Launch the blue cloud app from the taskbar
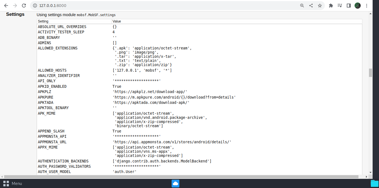Viewport: 379px width, 188px height. pos(175,183)
